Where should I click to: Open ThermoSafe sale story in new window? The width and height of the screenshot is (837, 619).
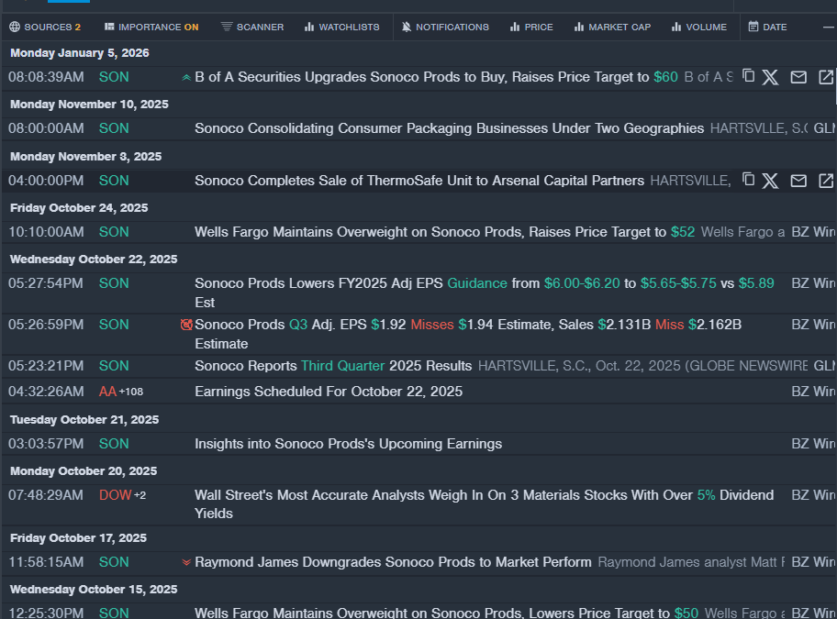[826, 181]
